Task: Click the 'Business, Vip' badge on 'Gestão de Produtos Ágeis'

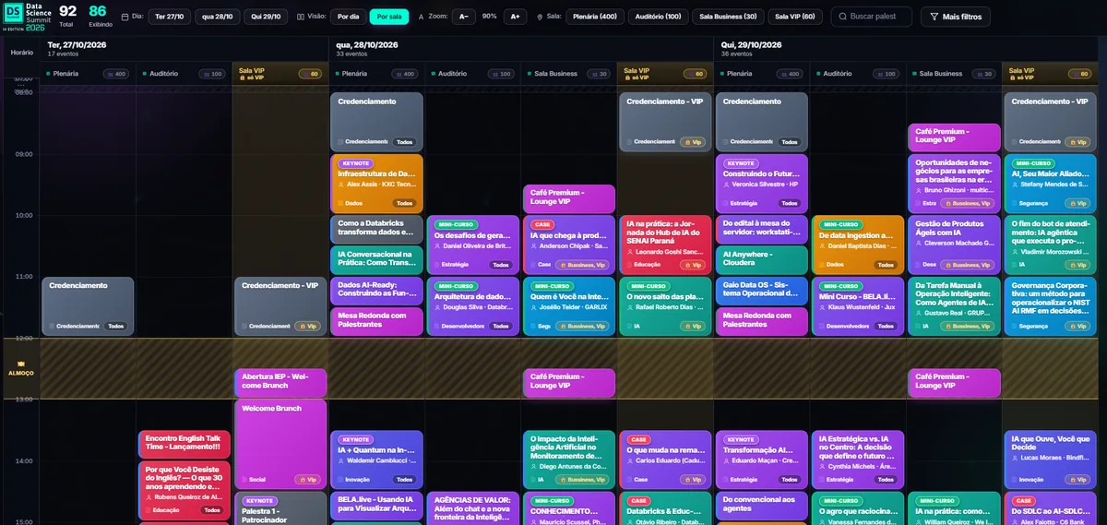Action: point(967,265)
